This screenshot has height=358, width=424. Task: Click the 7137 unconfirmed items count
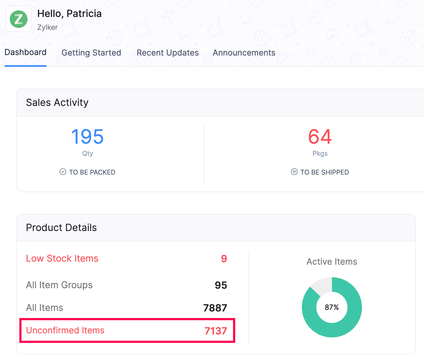pos(216,331)
